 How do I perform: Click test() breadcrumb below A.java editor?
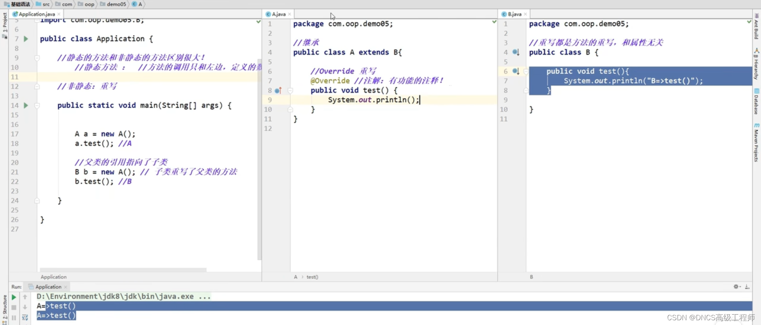point(312,277)
